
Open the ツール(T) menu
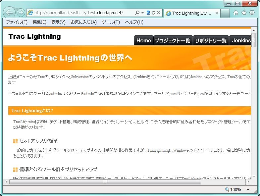[x=111, y=22]
